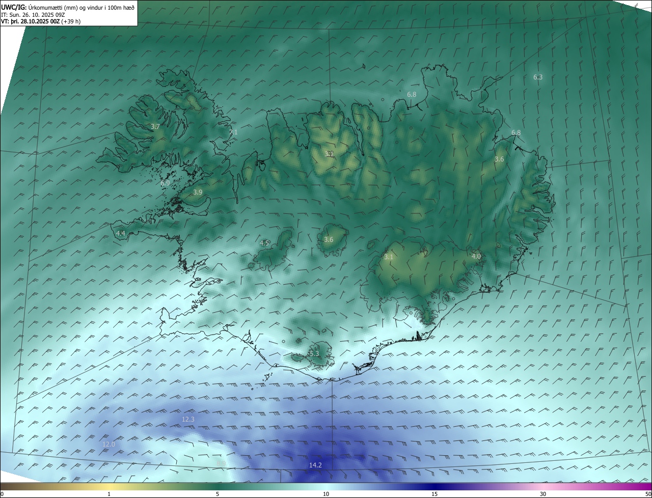652x498 pixels.
Task: Click the 4.4 label on Snæfellsnes peninsula
Action: pyautogui.click(x=121, y=233)
